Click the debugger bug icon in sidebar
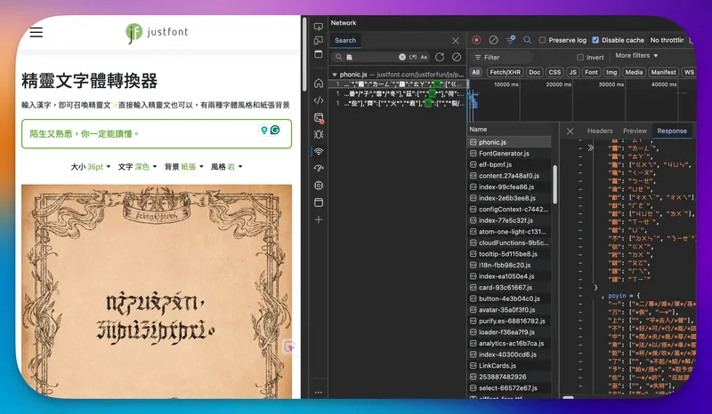This screenshot has height=414, width=712. point(319,134)
